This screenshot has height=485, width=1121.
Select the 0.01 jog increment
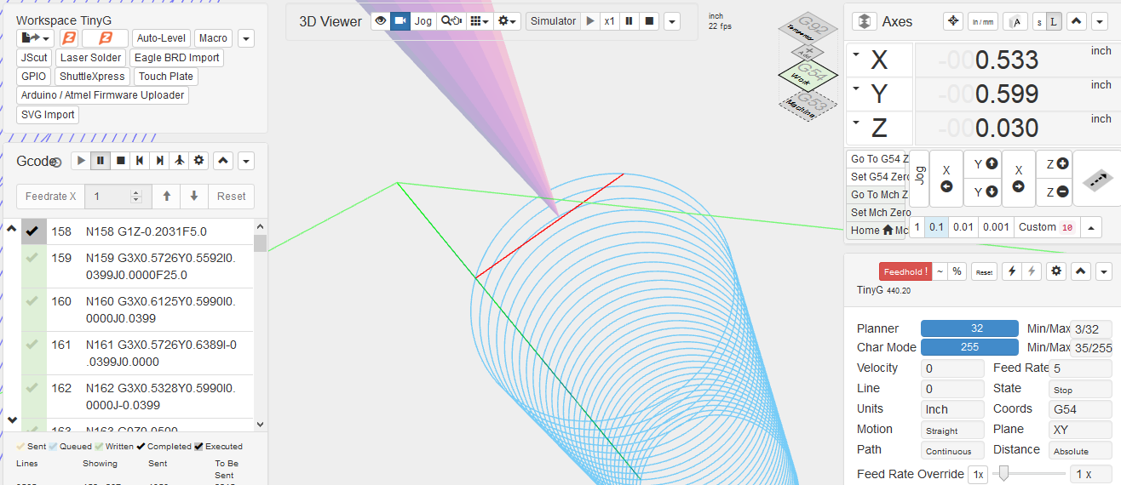[x=963, y=227]
